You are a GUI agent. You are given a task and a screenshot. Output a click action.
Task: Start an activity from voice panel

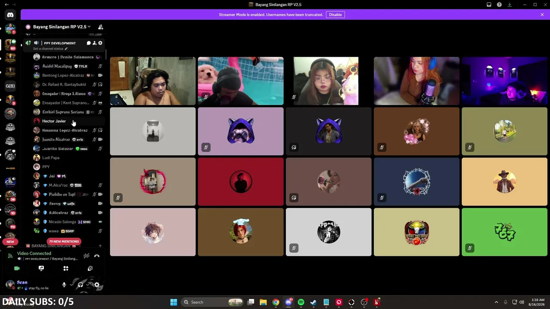66,268
